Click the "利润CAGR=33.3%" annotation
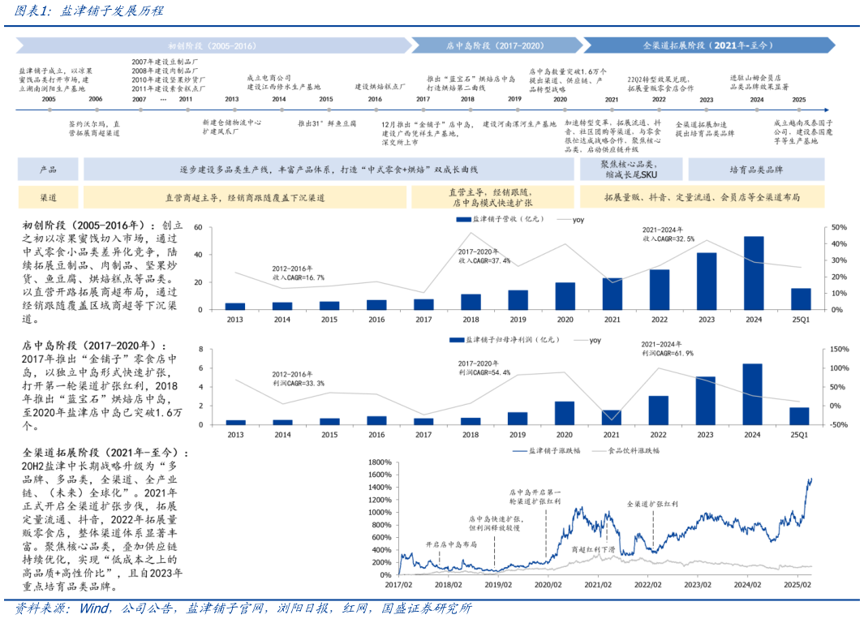 tap(299, 383)
